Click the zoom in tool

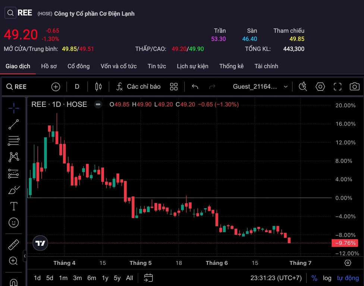coord(13,261)
